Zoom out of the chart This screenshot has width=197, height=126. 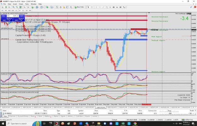(x=17, y=7)
